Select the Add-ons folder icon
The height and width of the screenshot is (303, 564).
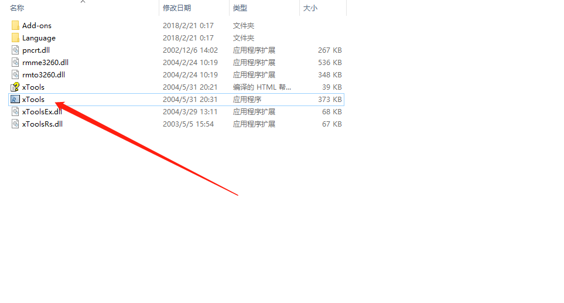click(x=15, y=26)
